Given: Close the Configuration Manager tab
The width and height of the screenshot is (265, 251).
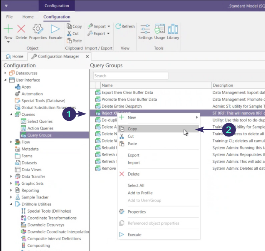Looking at the screenshot, I should (x=87, y=56).
